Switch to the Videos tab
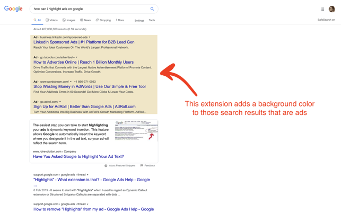This screenshot has width=341, height=213. [x=51, y=20]
